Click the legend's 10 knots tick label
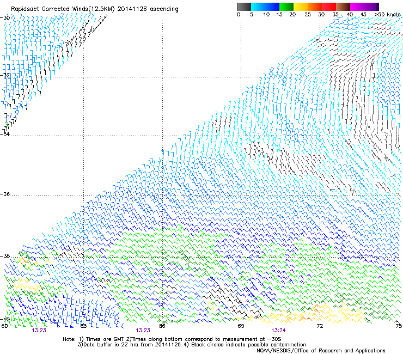The image size is (403, 354). (266, 15)
